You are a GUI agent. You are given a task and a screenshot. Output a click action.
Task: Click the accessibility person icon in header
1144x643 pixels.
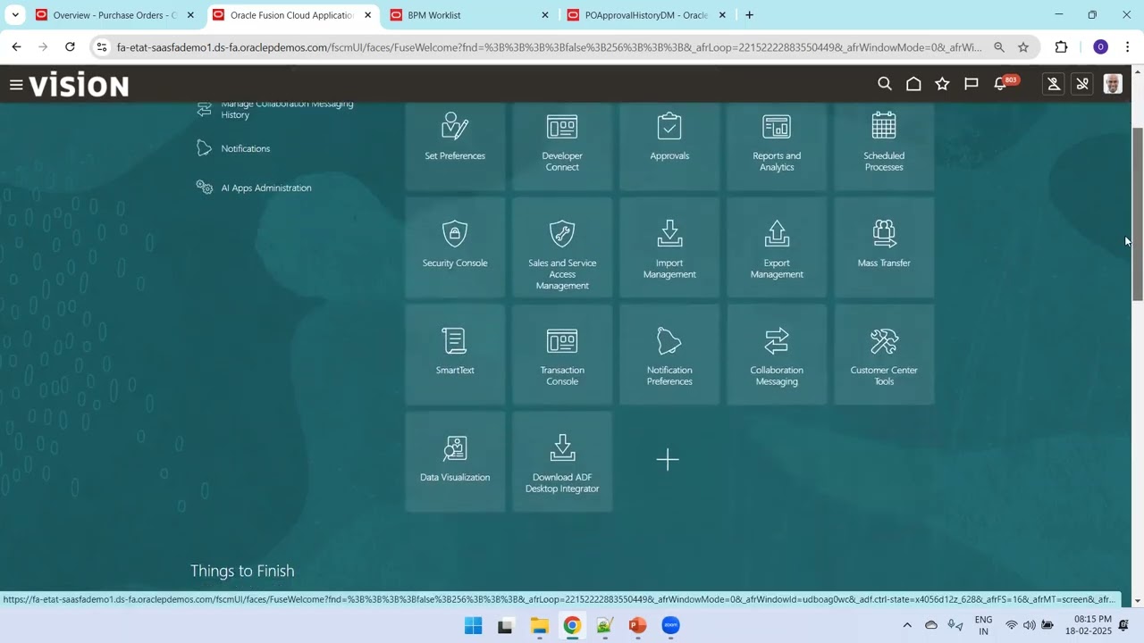tap(1054, 84)
